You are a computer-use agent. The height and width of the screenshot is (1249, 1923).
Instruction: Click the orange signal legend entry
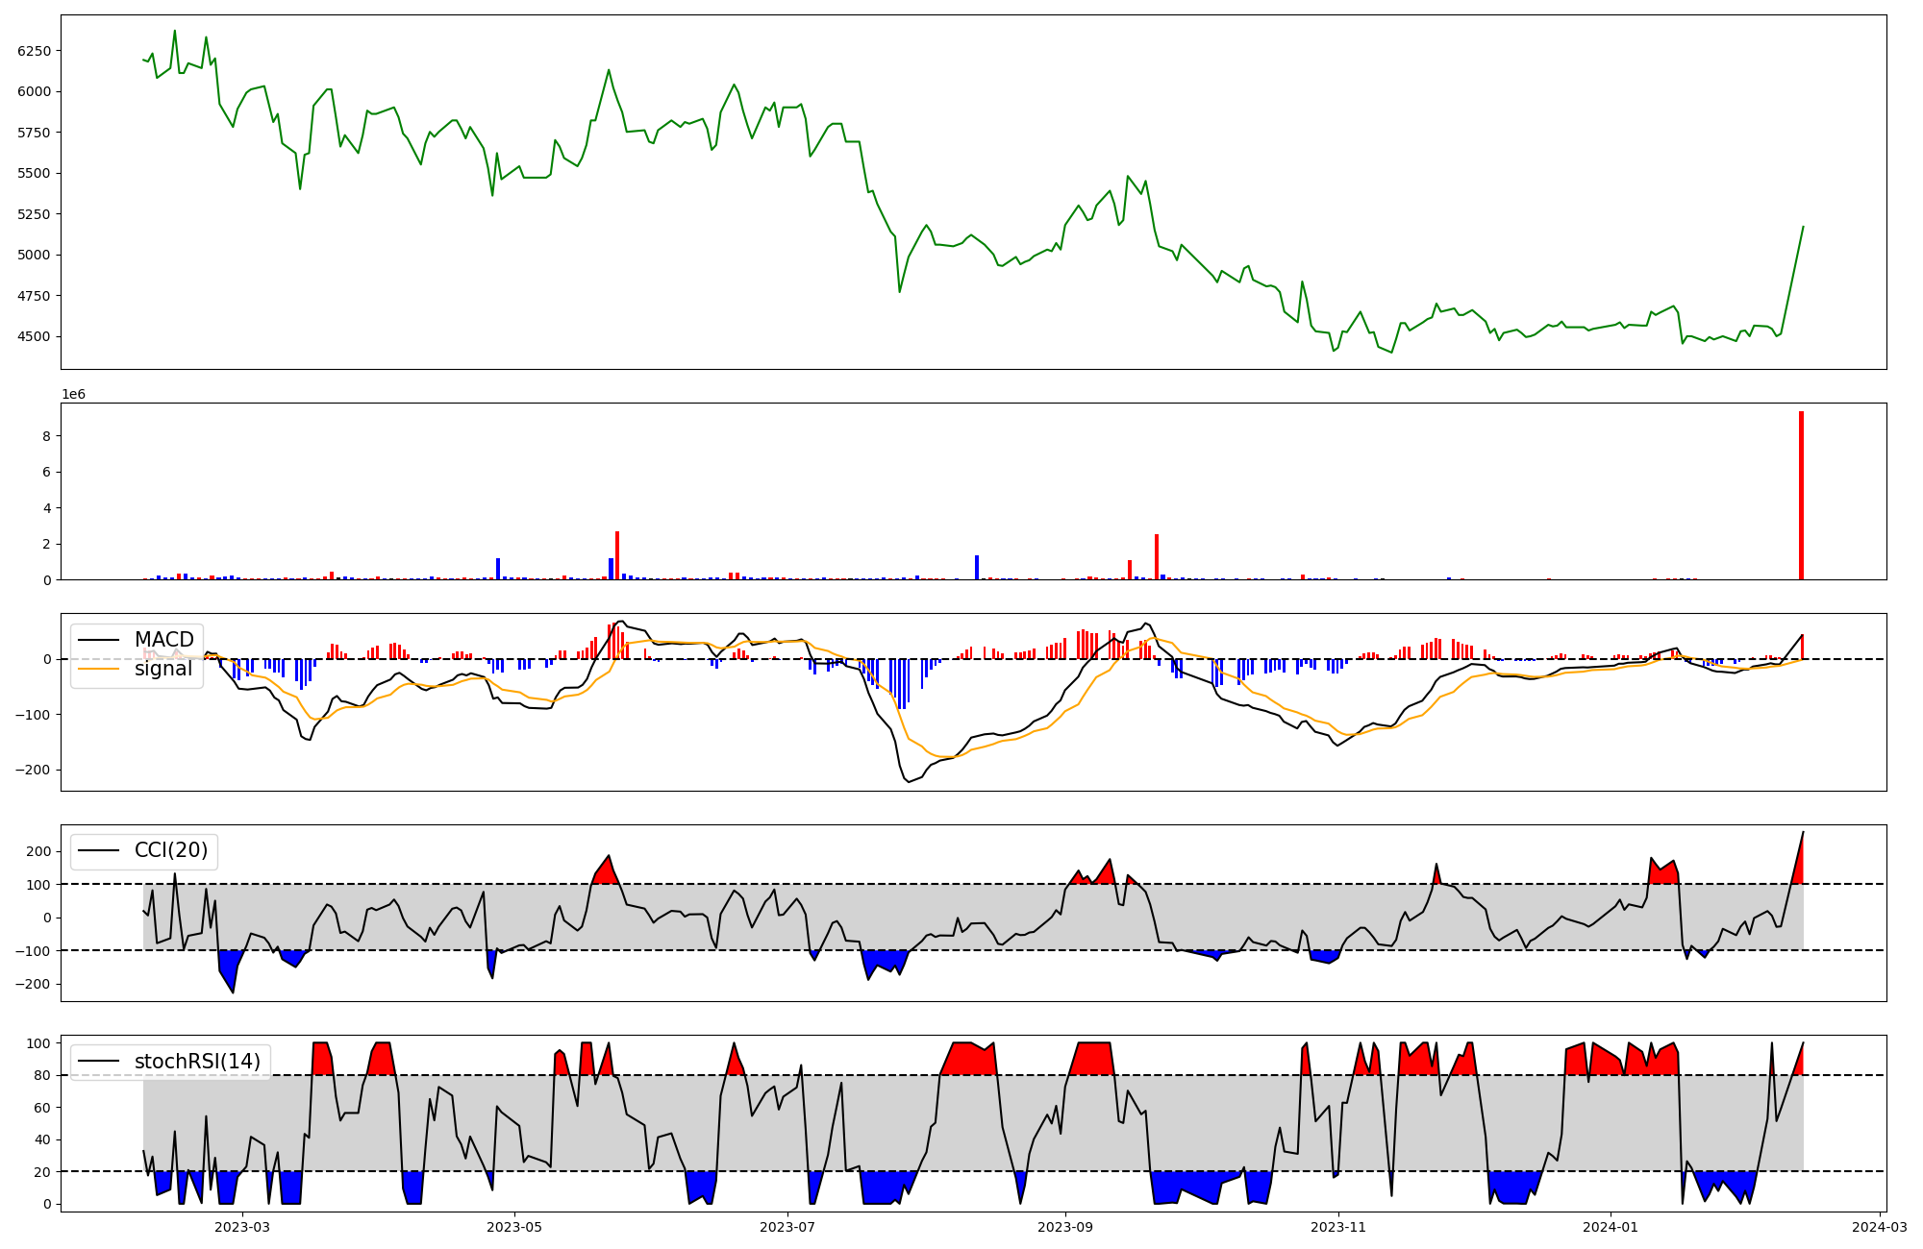162,669
